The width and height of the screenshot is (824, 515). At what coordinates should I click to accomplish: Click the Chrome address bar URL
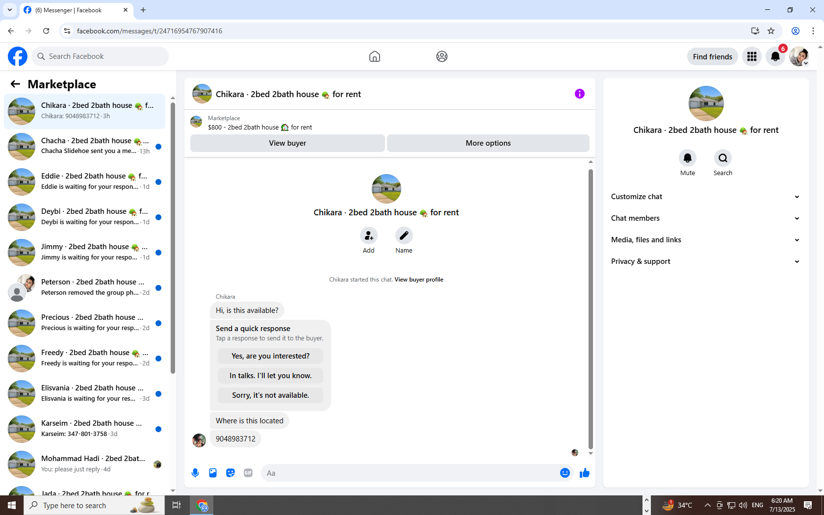150,31
